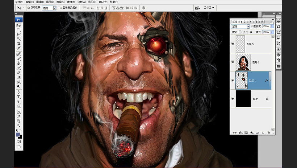The height and width of the screenshot is (168, 297).
Task: Select the Crop tool
Action: pos(19,44)
